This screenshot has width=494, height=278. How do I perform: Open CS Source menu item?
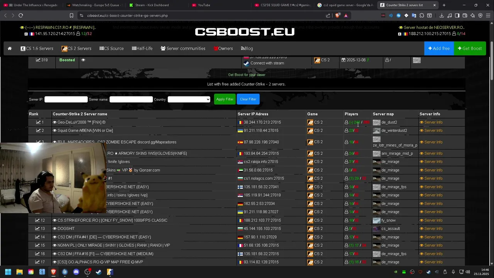112,49
